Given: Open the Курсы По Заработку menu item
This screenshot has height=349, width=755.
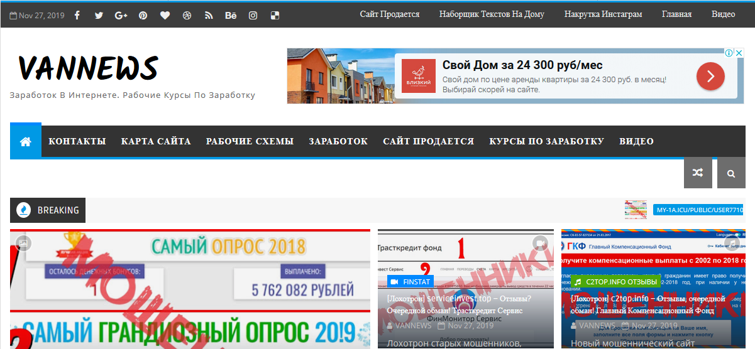Looking at the screenshot, I should point(547,141).
